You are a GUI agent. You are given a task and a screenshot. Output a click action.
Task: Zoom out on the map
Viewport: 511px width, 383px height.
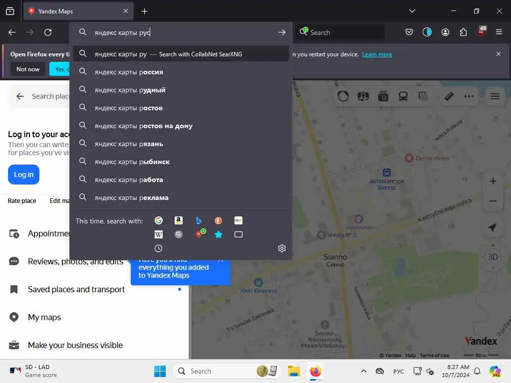[x=493, y=201]
